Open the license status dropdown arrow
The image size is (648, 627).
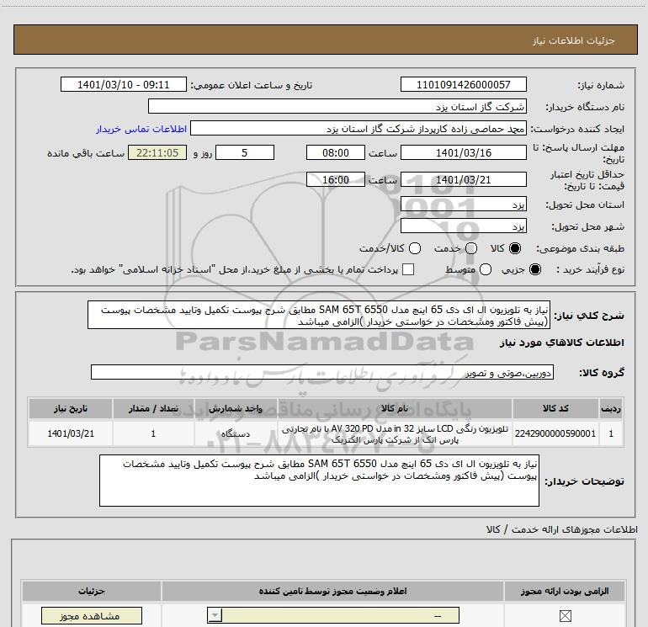215,615
